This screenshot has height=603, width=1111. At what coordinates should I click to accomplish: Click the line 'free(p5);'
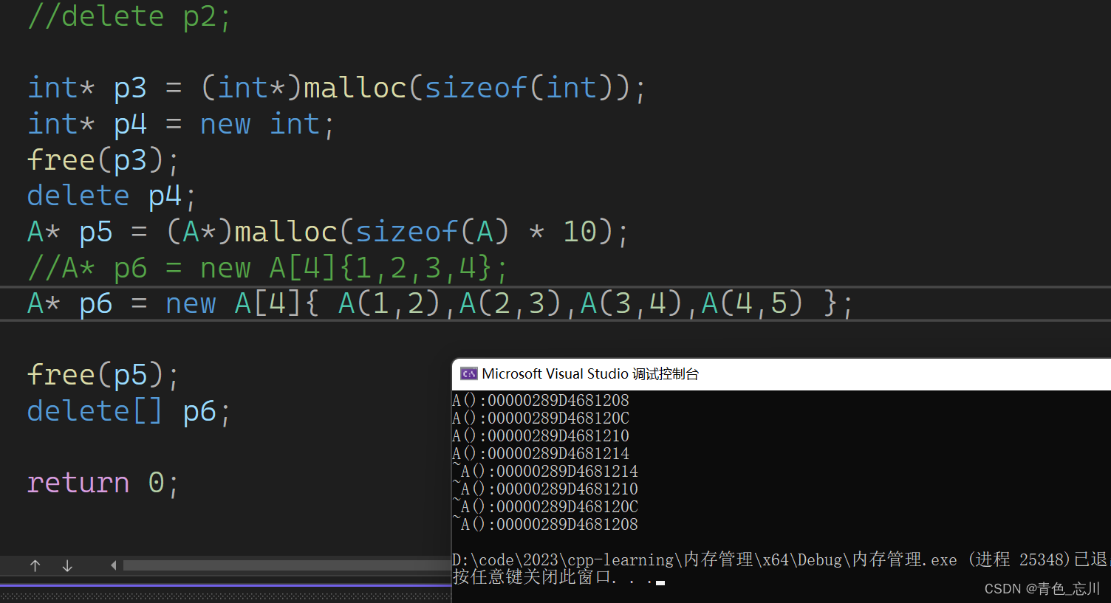tap(103, 375)
